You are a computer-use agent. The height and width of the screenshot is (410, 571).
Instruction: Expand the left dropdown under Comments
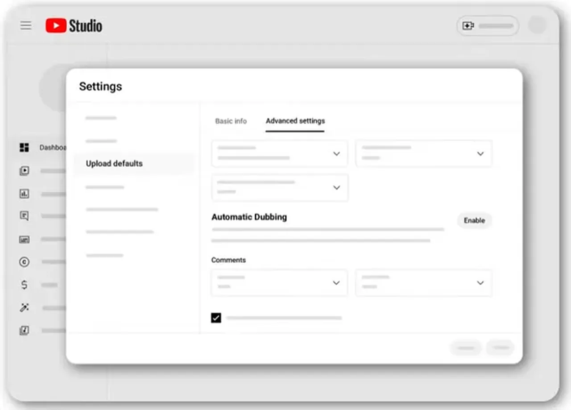279,283
